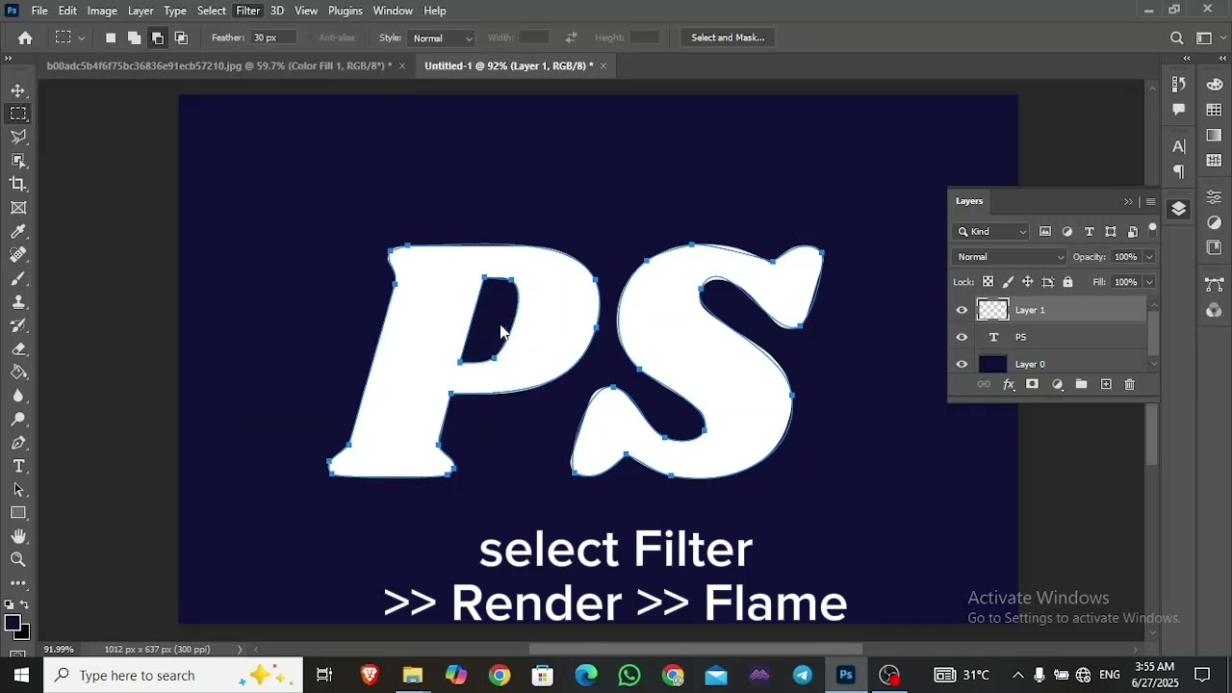Open the tool preset picker arrow
This screenshot has height=693, width=1232.
81,38
